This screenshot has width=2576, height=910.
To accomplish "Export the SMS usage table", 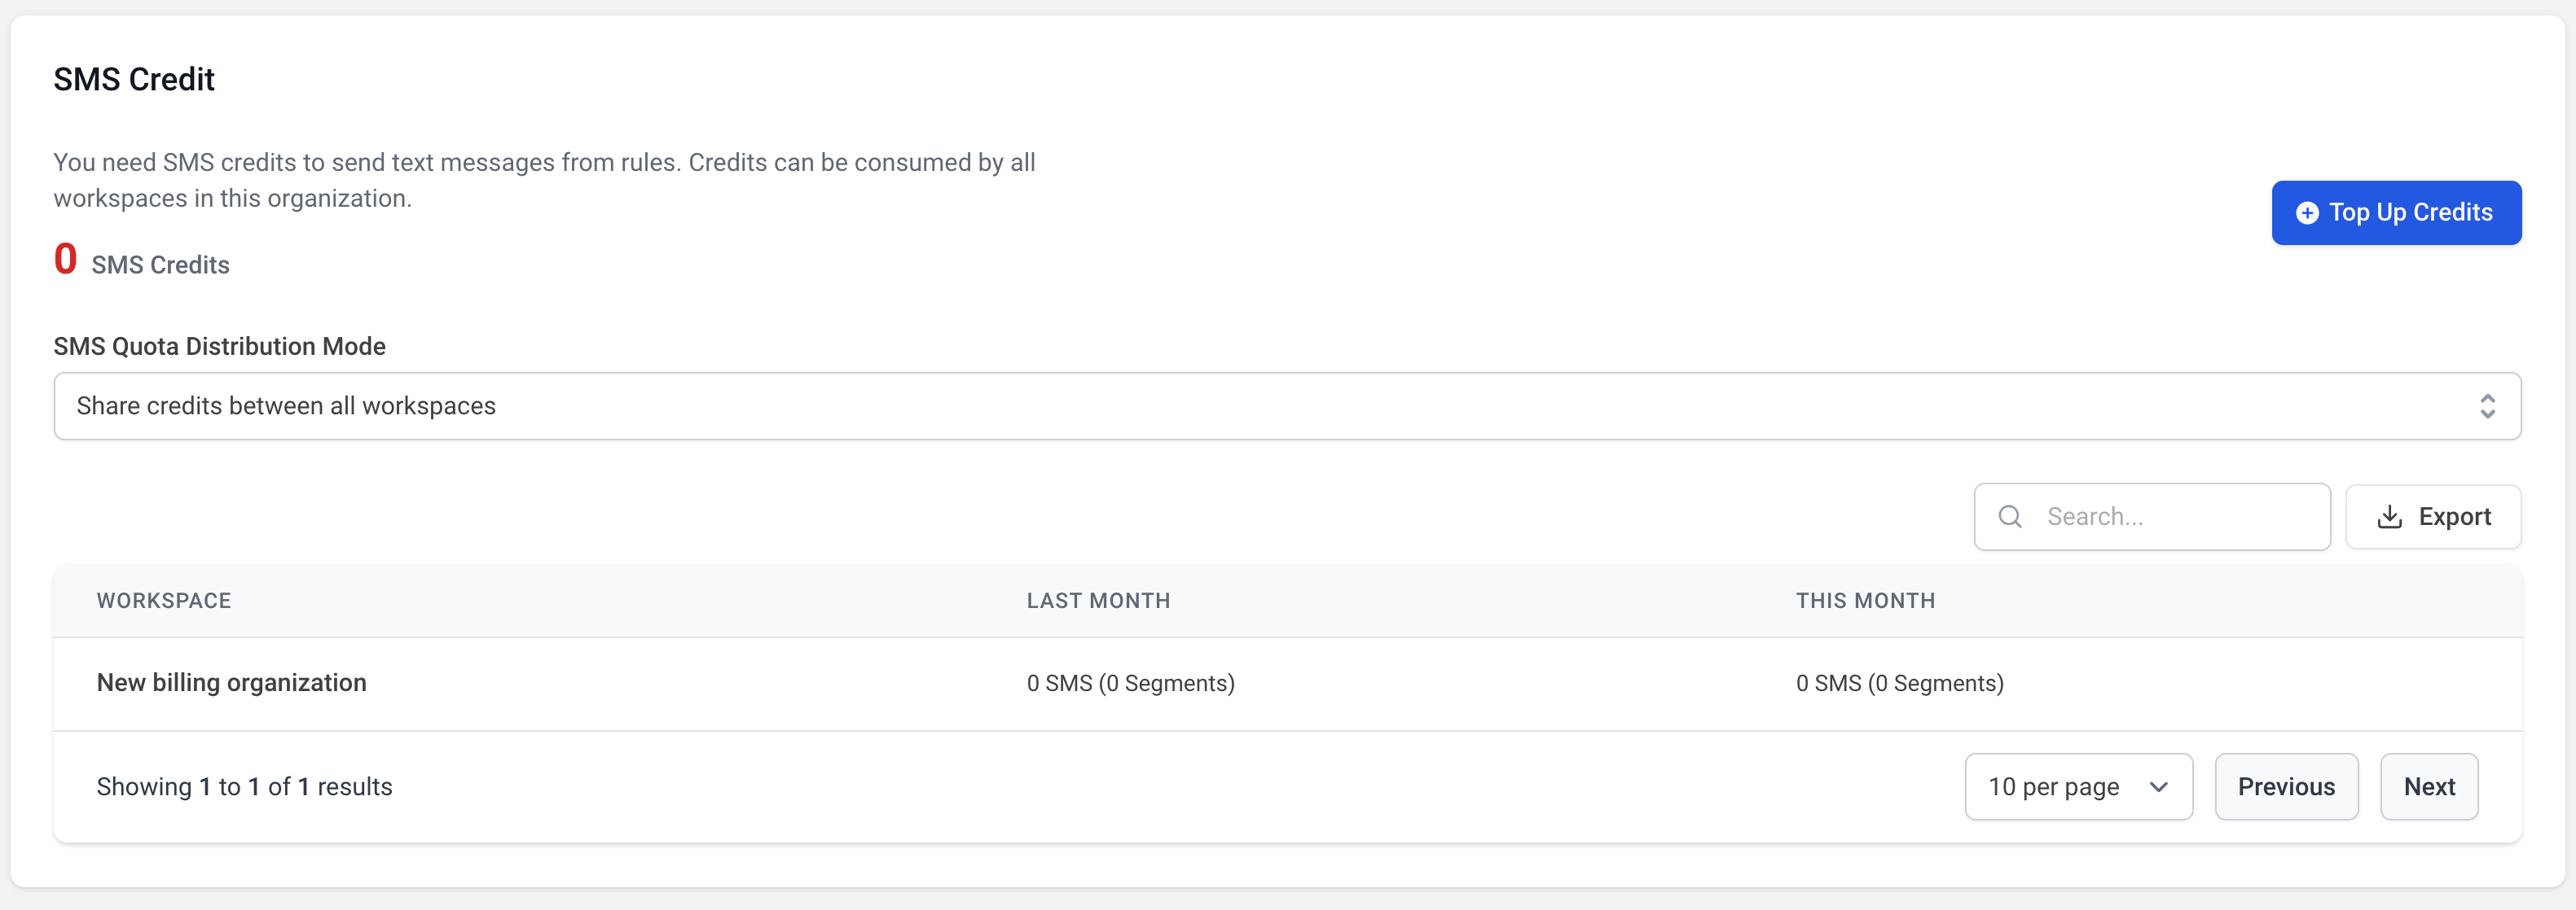I will pos(2433,516).
